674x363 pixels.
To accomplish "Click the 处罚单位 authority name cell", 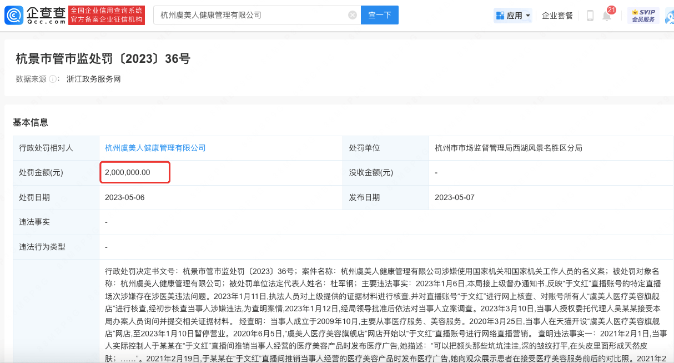I will [x=508, y=148].
